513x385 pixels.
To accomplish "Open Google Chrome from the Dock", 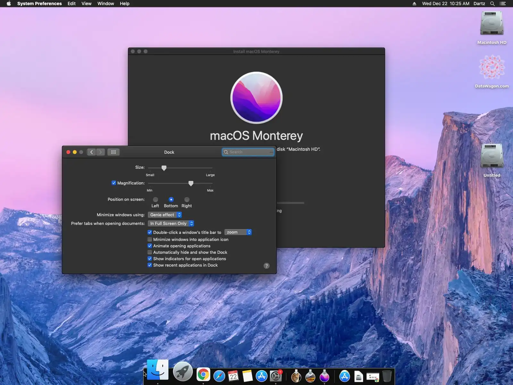I will (x=203, y=374).
